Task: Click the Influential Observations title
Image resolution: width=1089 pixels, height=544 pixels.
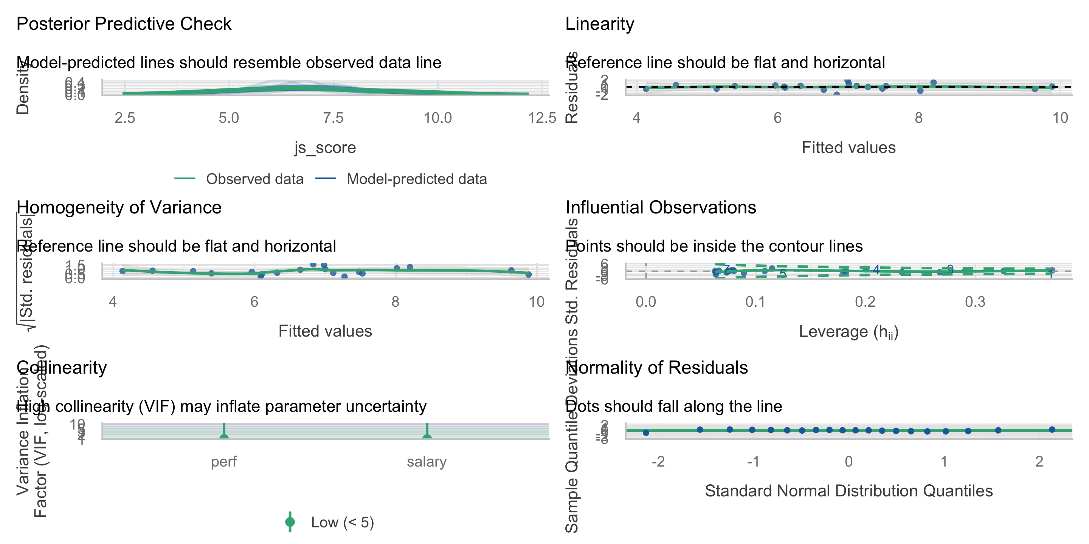Action: pyautogui.click(x=660, y=207)
